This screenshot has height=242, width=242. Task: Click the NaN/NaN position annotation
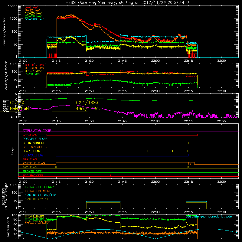19,109
